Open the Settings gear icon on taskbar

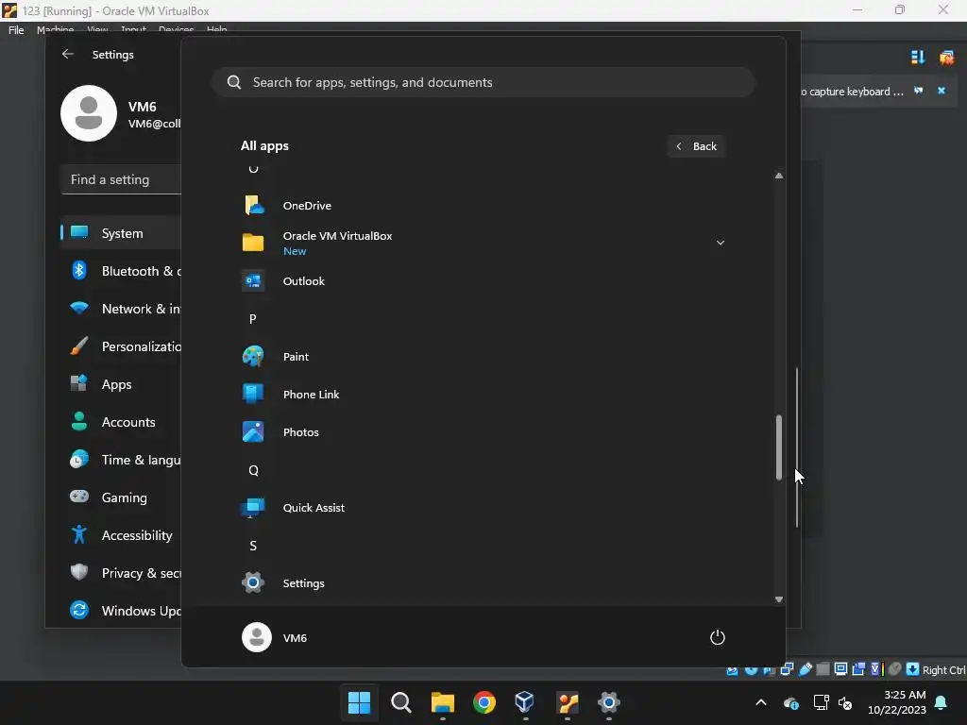click(x=609, y=702)
